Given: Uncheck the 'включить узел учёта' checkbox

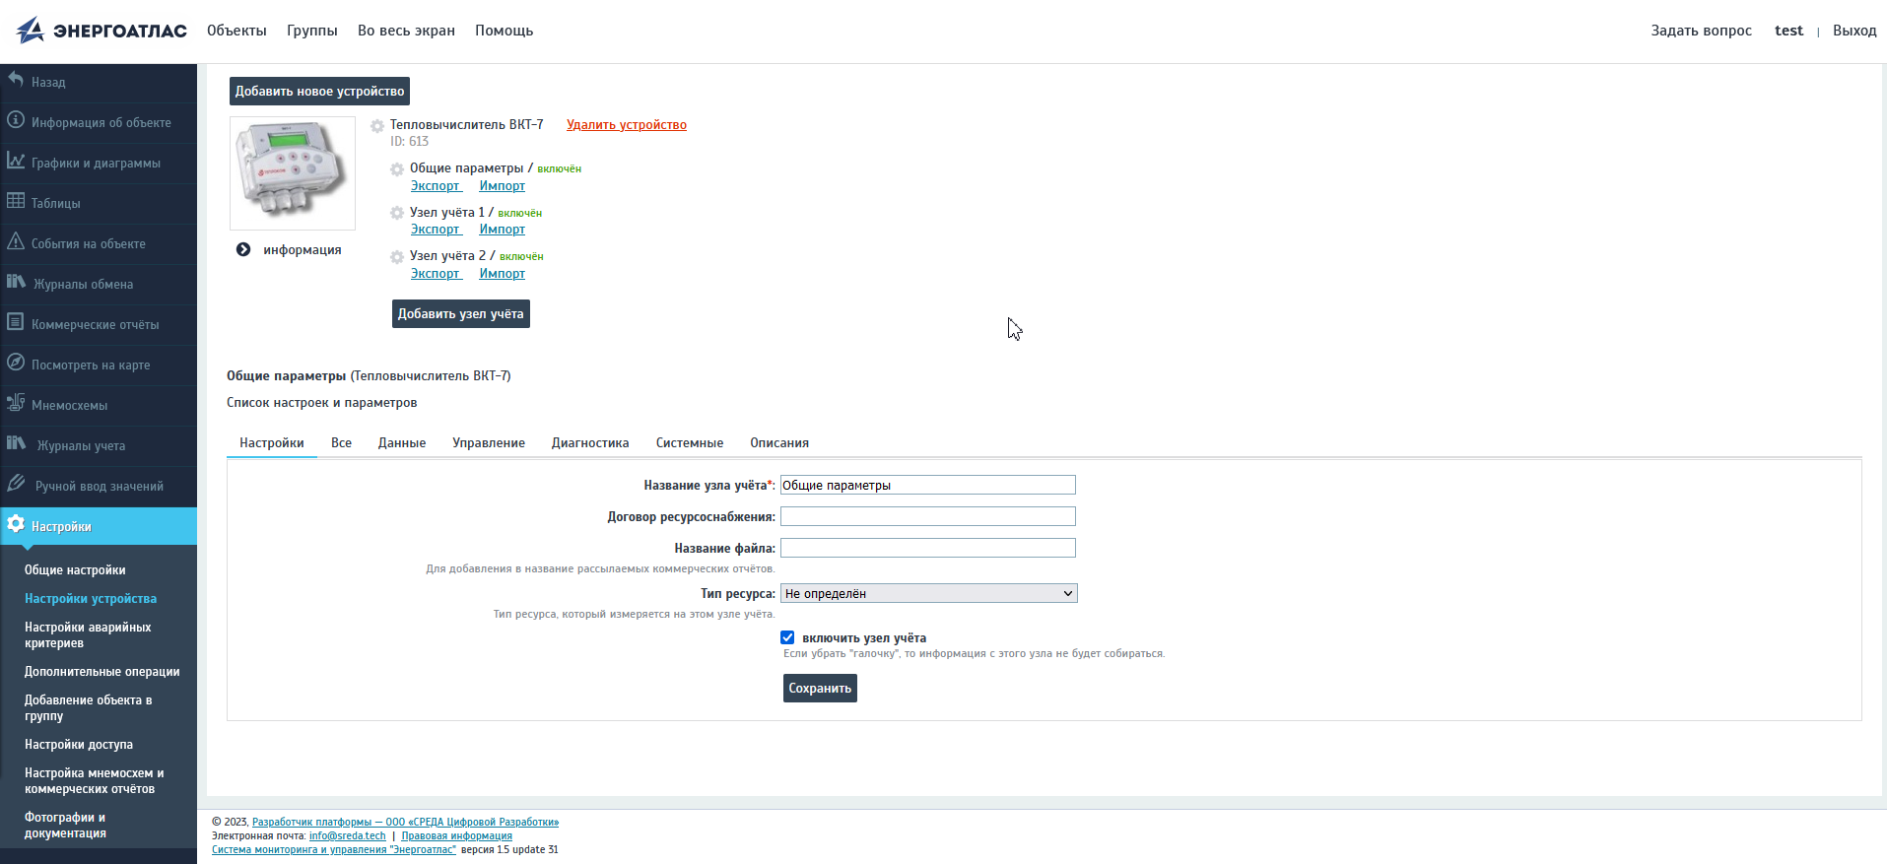Looking at the screenshot, I should pos(787,637).
